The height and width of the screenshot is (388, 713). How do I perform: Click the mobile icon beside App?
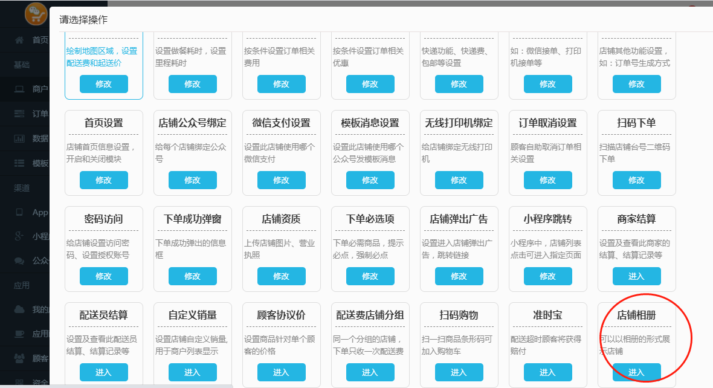coord(19,212)
